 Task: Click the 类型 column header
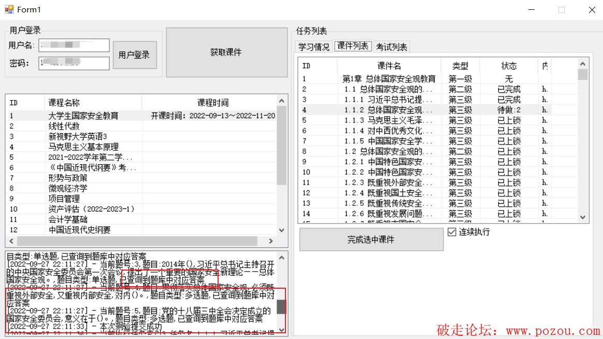coord(461,66)
